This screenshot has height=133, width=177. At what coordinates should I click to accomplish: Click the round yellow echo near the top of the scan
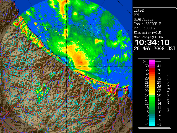[x=75, y=14]
